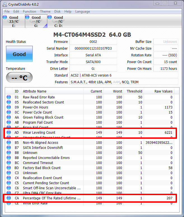Click the Reallocated Sectors Count attribute name

click(43, 102)
